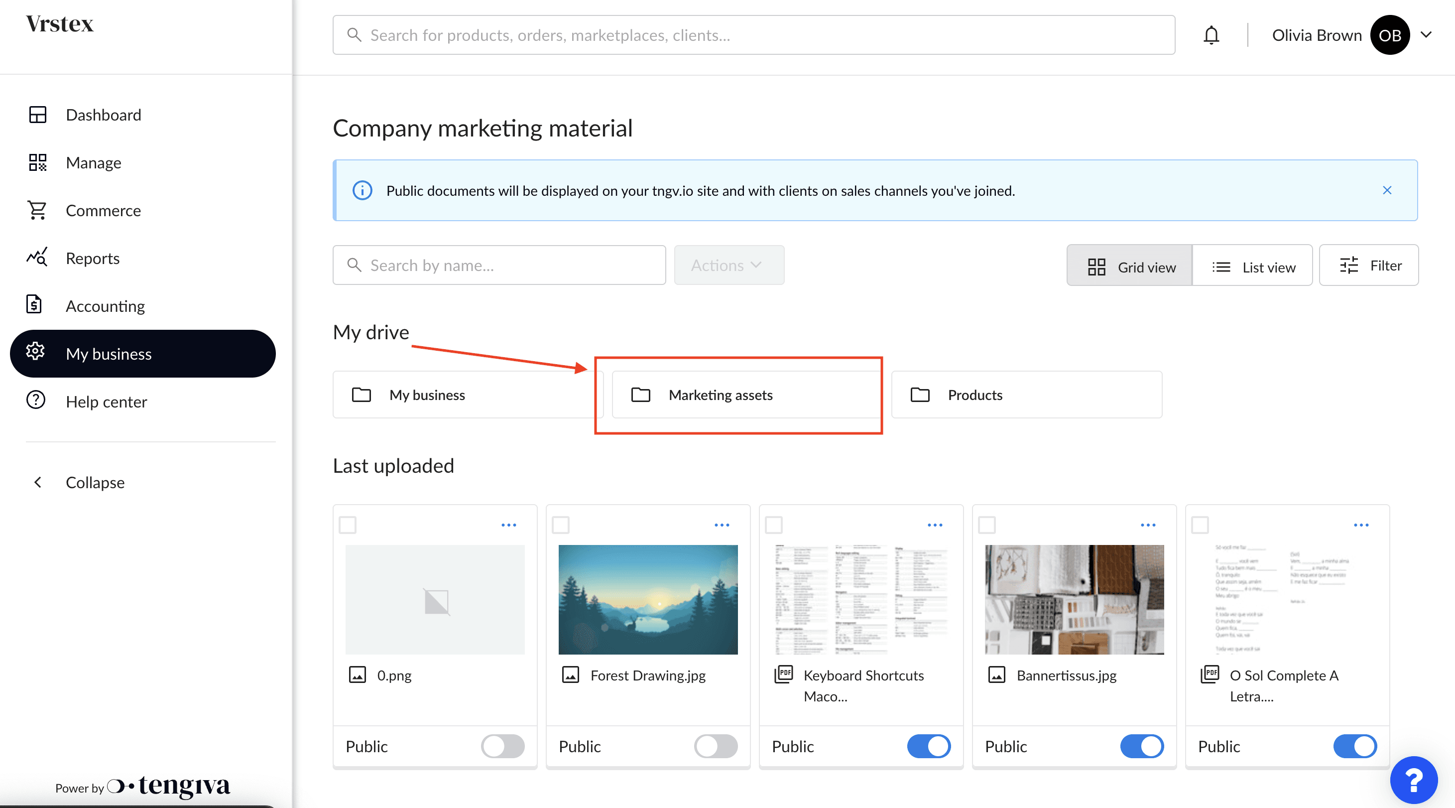
Task: Collapse the sidebar navigation
Action: [x=95, y=482]
